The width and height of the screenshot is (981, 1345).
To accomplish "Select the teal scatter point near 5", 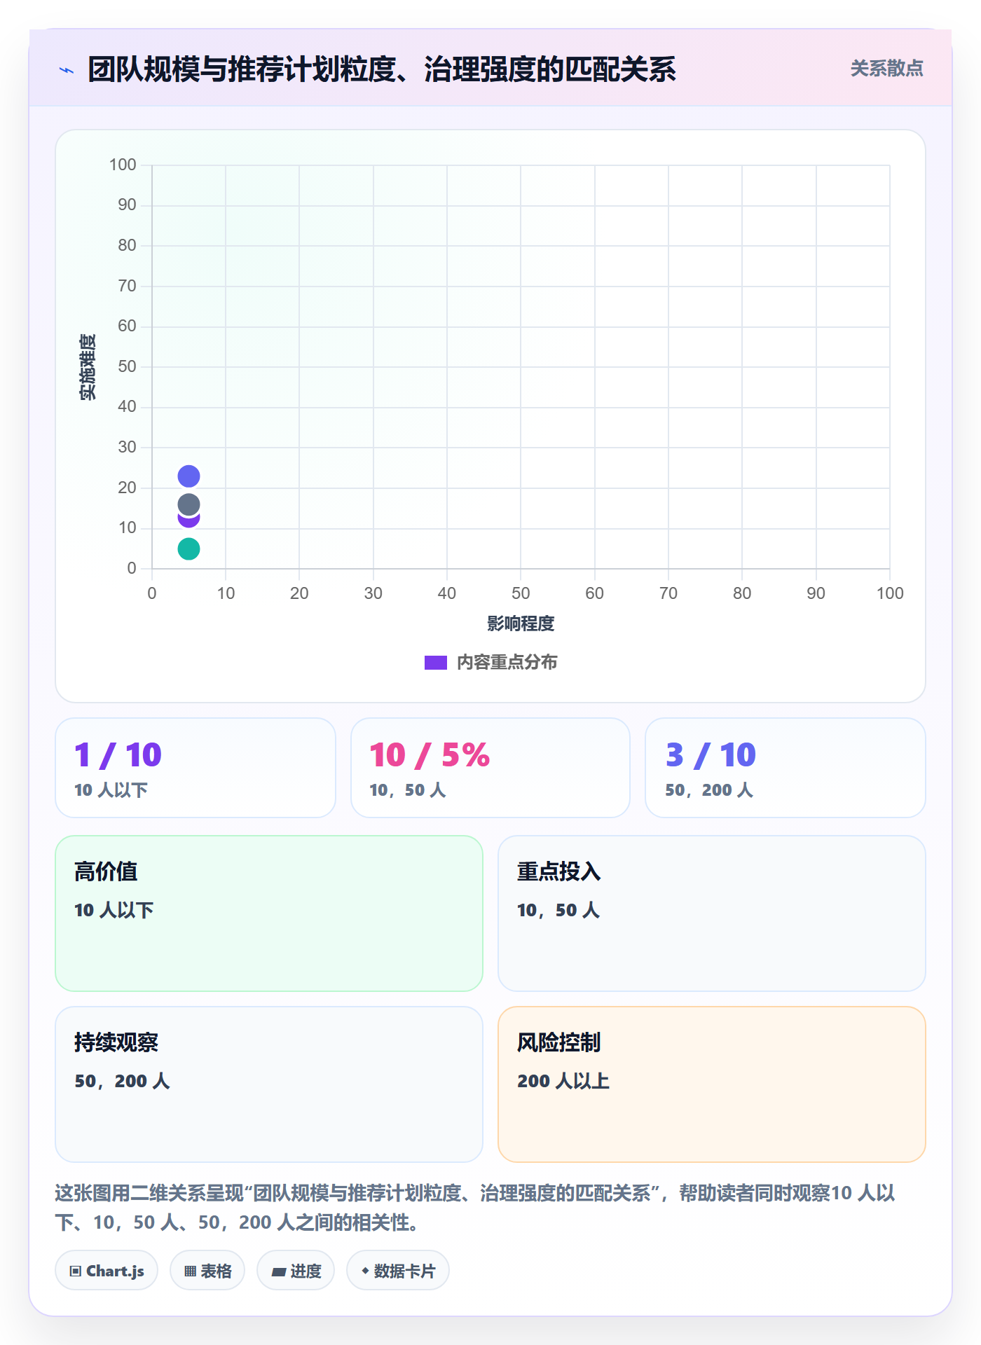I will (x=188, y=549).
